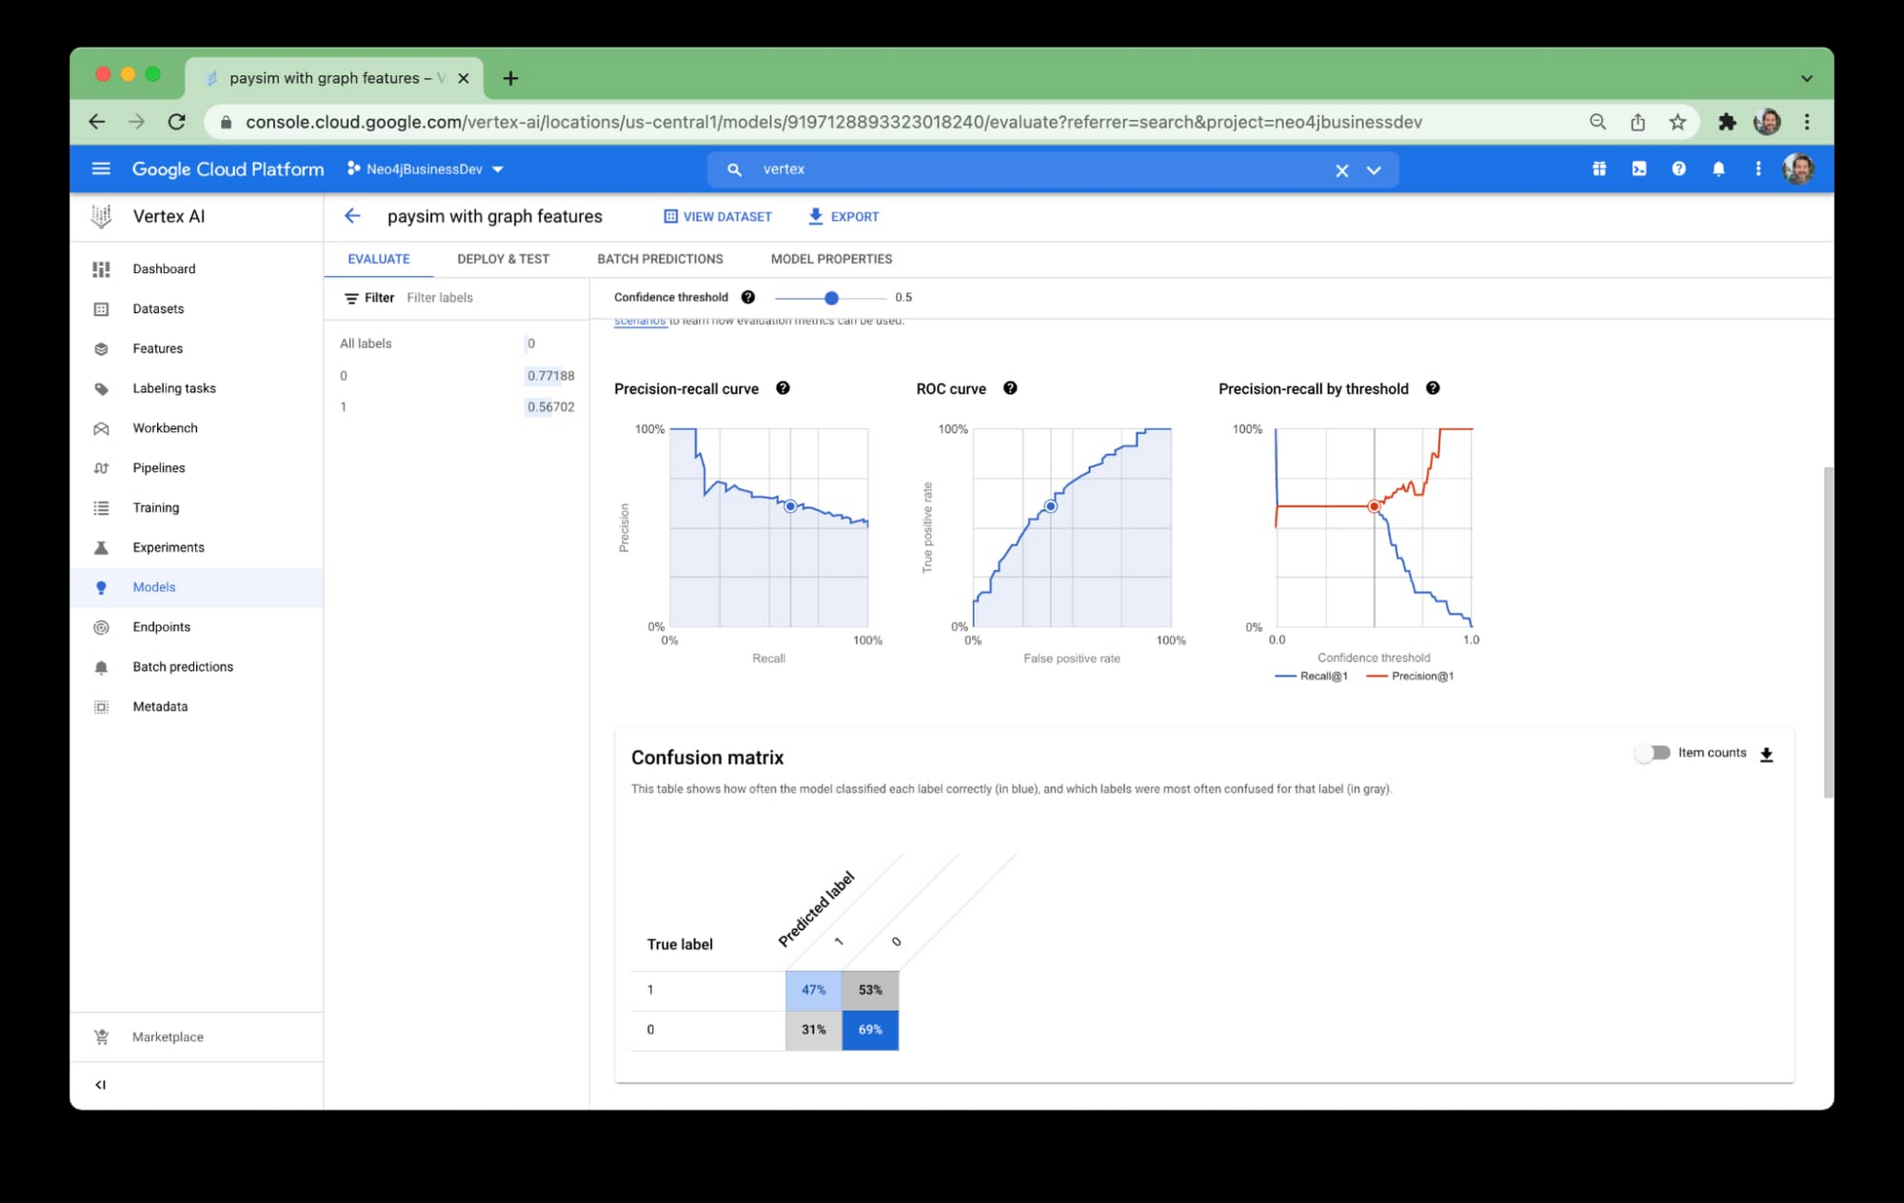Click the Models lightbulb icon
The image size is (1904, 1203).
tap(101, 588)
